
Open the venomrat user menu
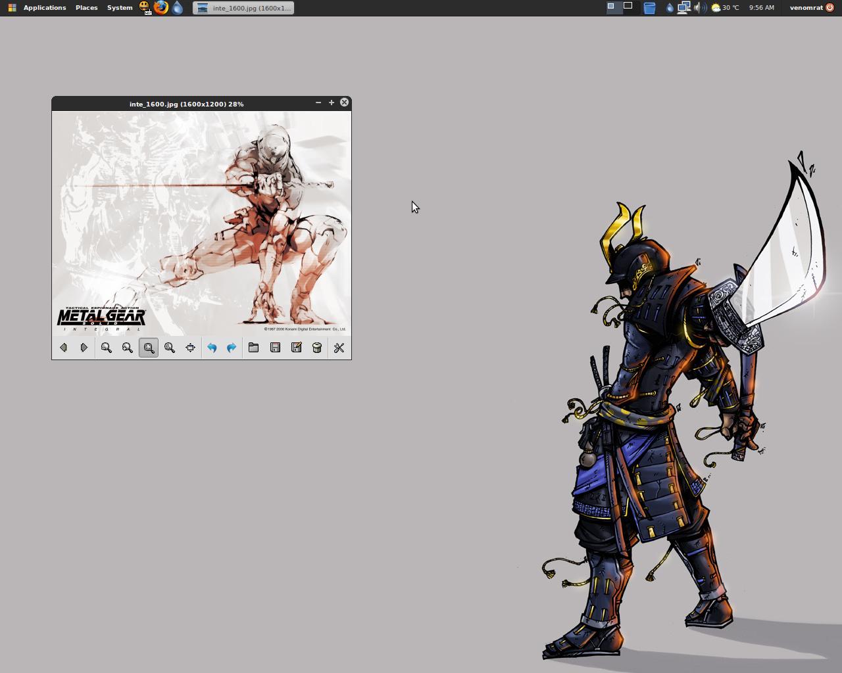coord(806,8)
